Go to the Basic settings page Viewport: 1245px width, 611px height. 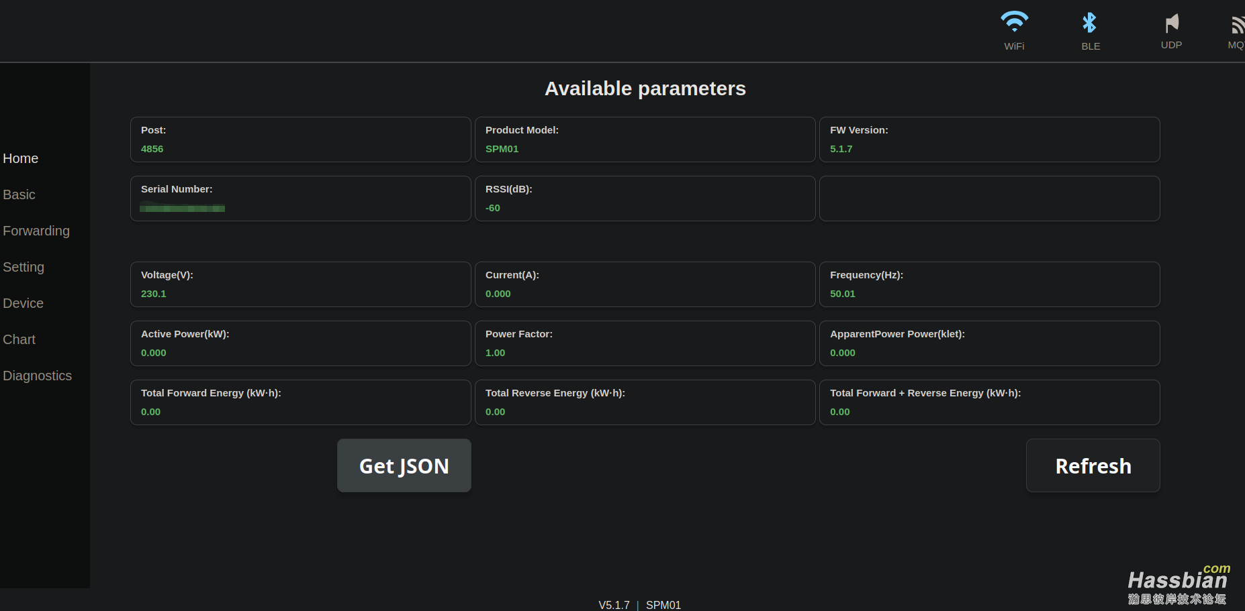pyautogui.click(x=19, y=195)
